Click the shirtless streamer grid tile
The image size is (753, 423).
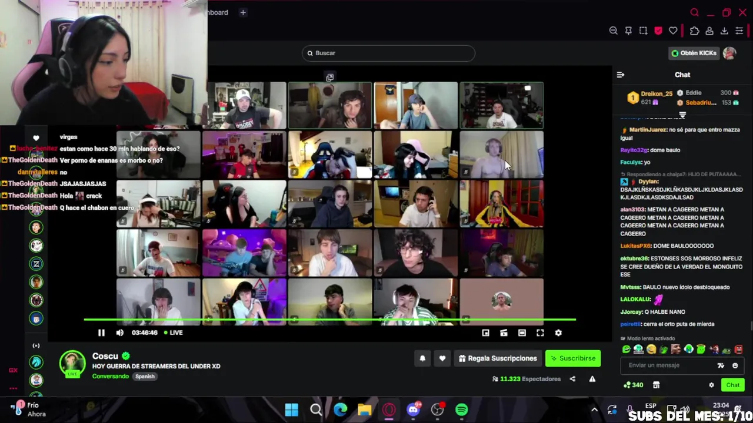coord(501,155)
